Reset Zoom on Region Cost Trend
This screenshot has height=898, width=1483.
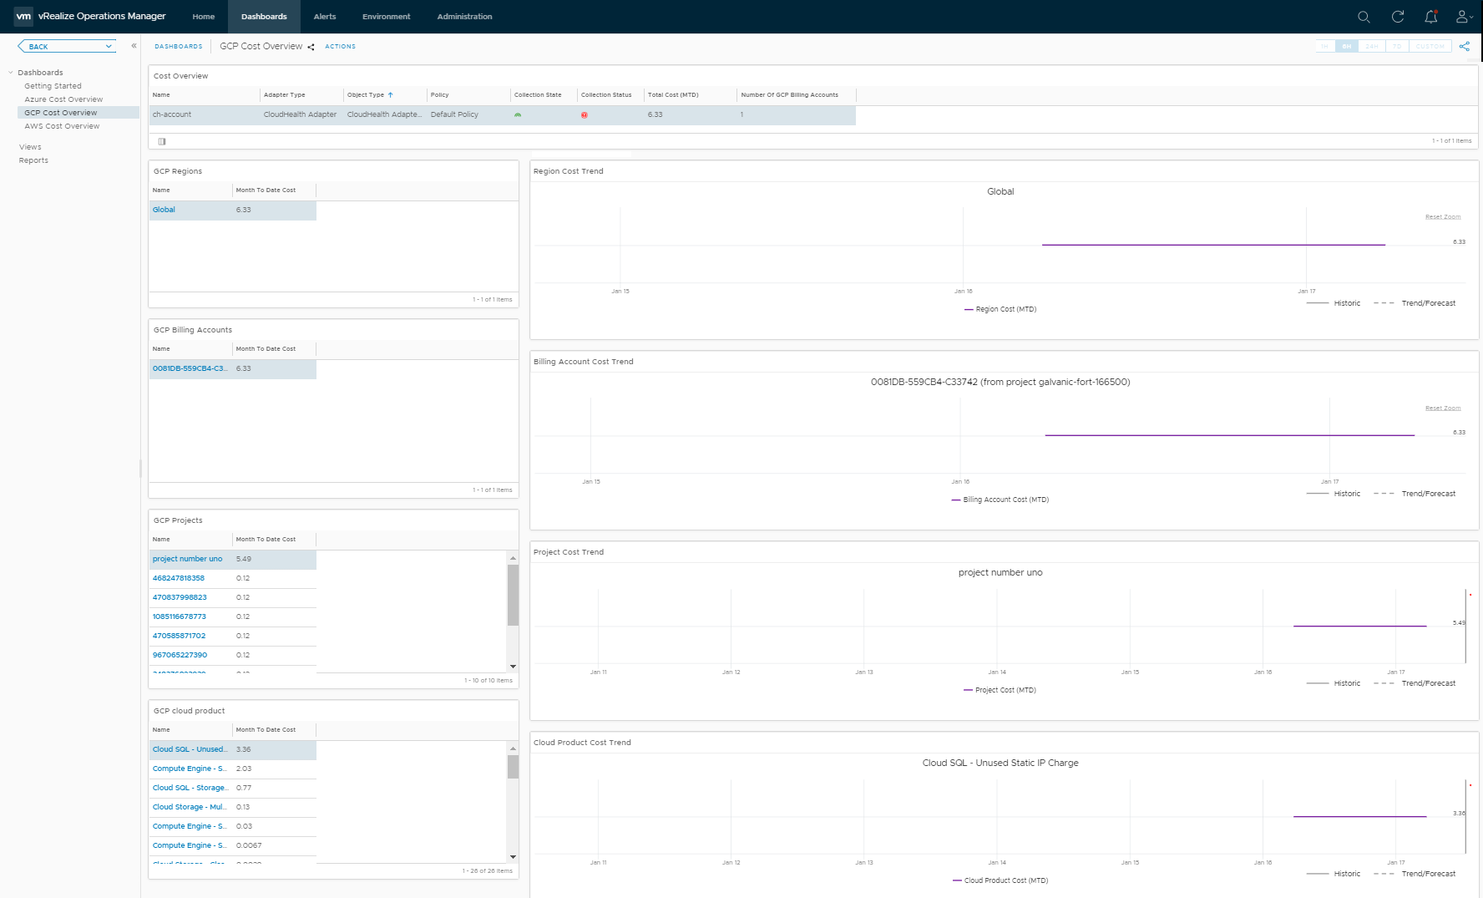tap(1443, 217)
